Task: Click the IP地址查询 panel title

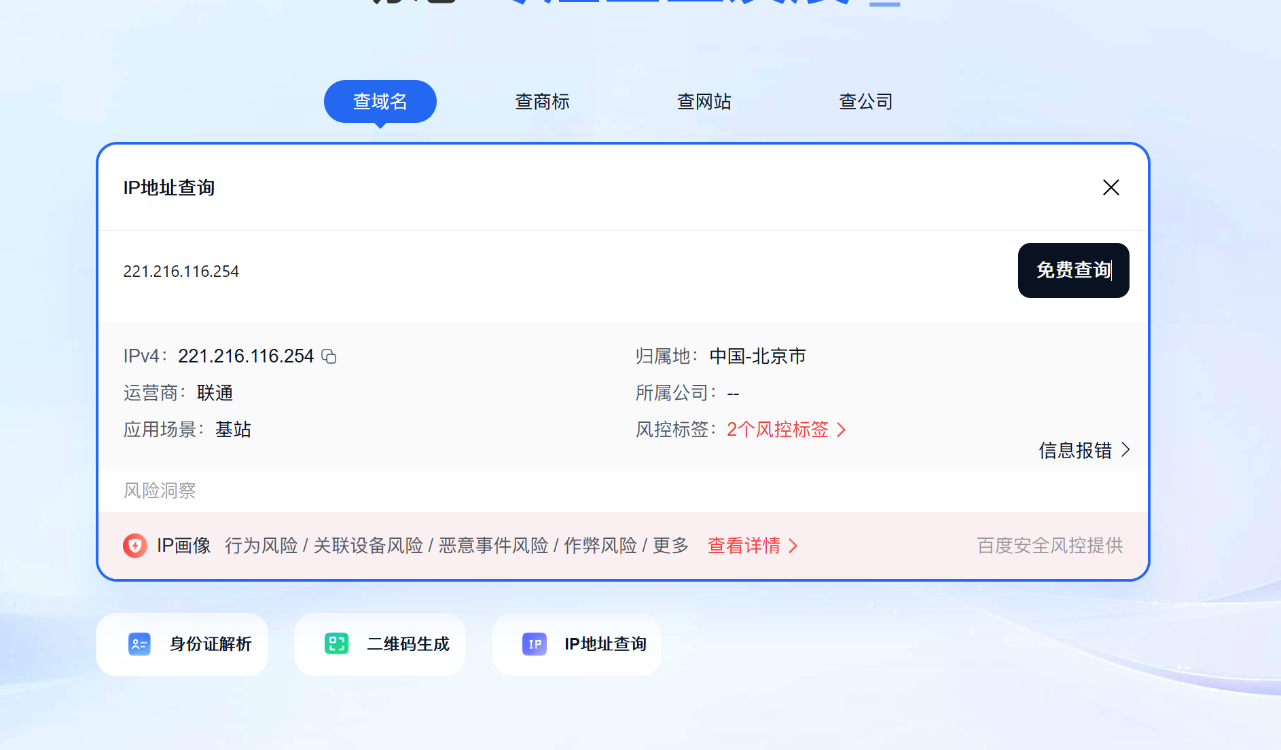Action: 169,188
